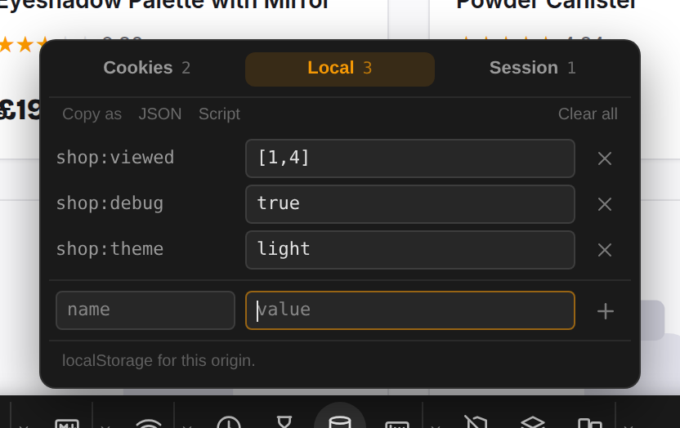Click the markdown box icon in toolbar
This screenshot has width=680, height=428.
tap(67, 423)
